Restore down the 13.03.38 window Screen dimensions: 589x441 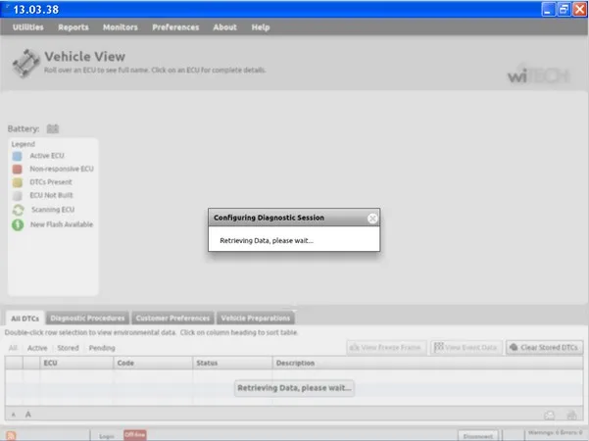[564, 10]
